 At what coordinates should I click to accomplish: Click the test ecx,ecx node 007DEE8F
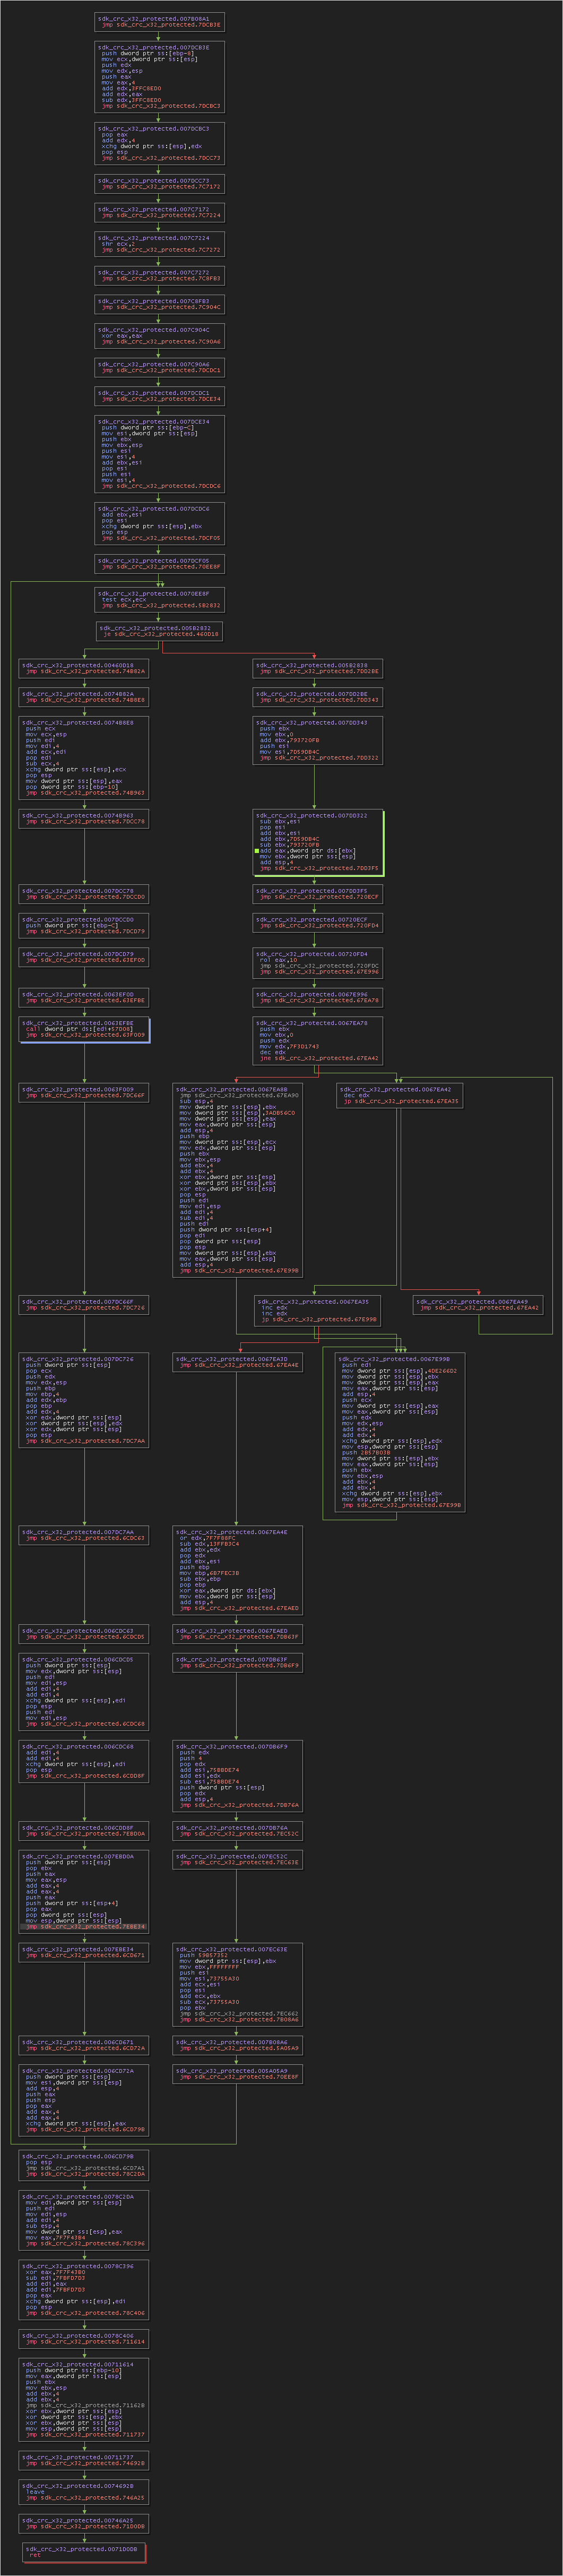(x=160, y=599)
